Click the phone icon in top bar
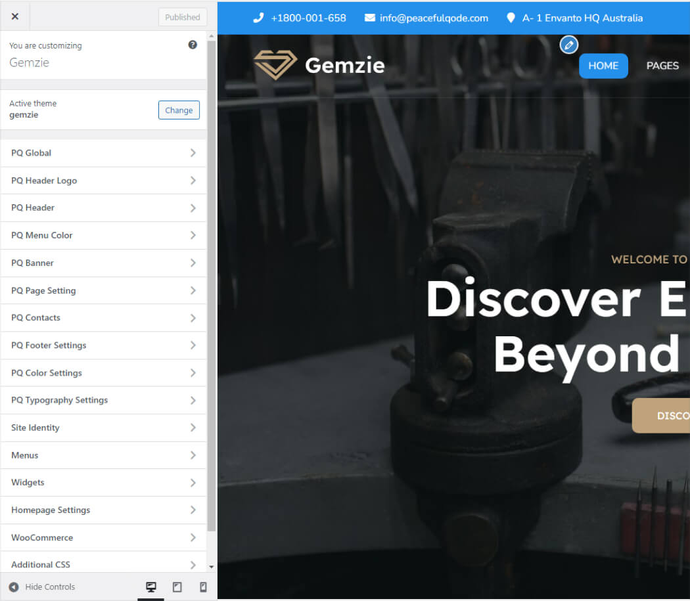 point(258,18)
